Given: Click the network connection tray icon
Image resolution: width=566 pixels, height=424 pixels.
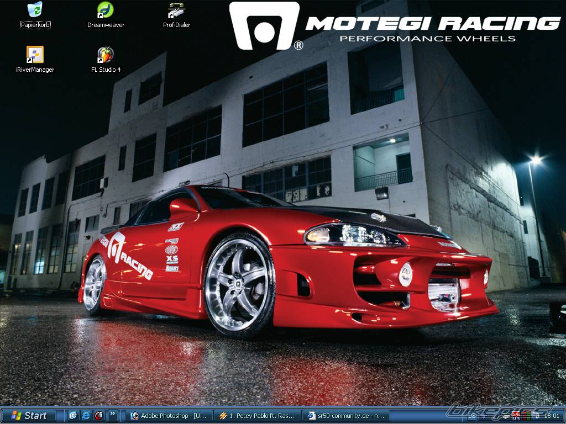Looking at the screenshot, I should point(506,416).
